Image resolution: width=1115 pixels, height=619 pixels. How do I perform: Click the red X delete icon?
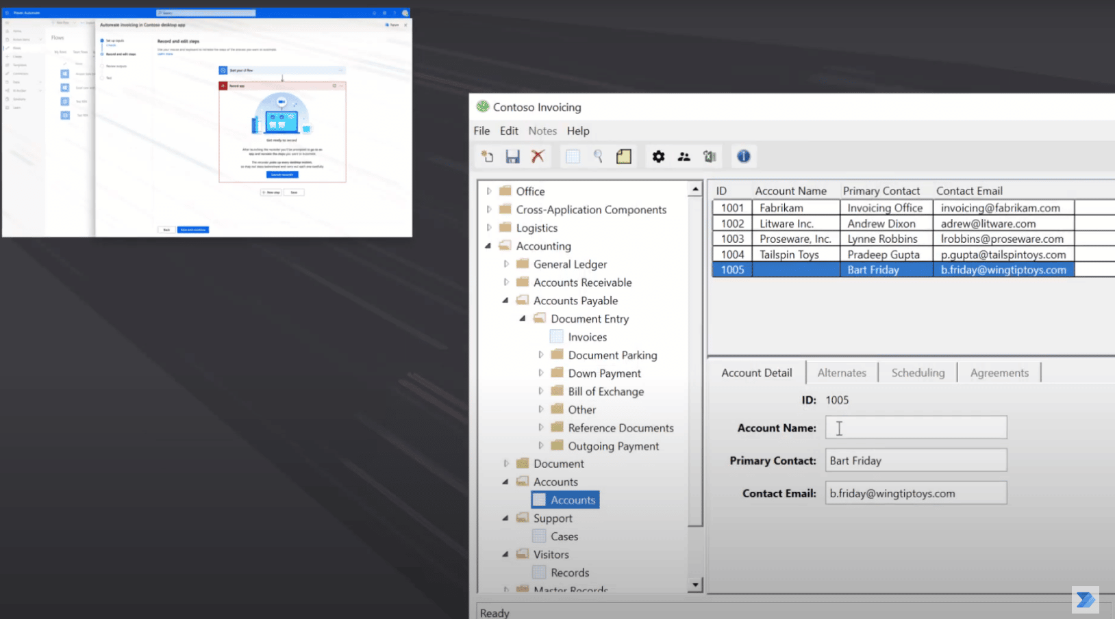tap(538, 157)
